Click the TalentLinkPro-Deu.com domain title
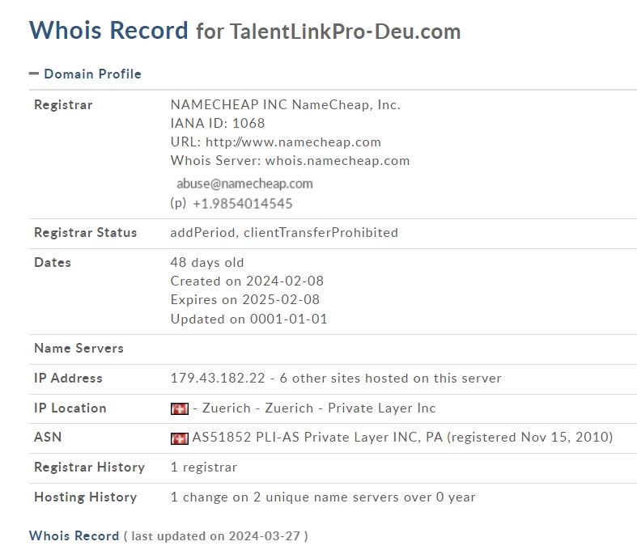637x550 pixels. tap(346, 32)
